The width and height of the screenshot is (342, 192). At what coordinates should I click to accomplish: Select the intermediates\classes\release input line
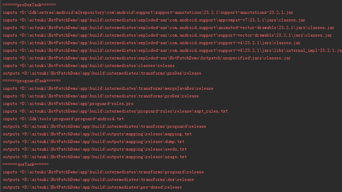[x=89, y=66]
